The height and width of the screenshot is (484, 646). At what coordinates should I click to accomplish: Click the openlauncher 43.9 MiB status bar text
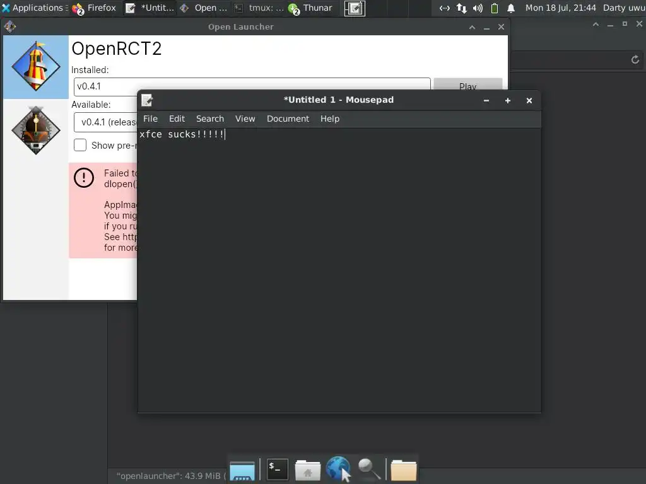pos(172,476)
